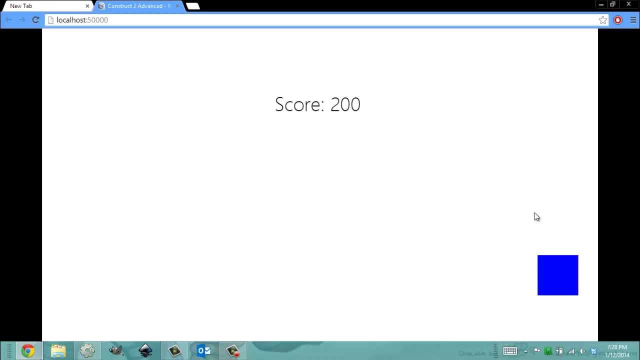
Task: Open File Explorer from the taskbar
Action: click(x=58, y=350)
